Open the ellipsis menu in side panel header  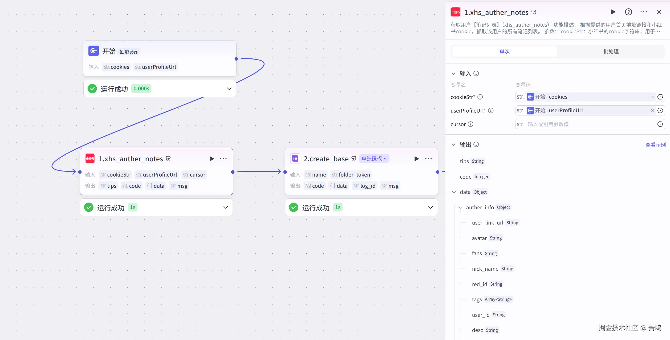pos(644,12)
